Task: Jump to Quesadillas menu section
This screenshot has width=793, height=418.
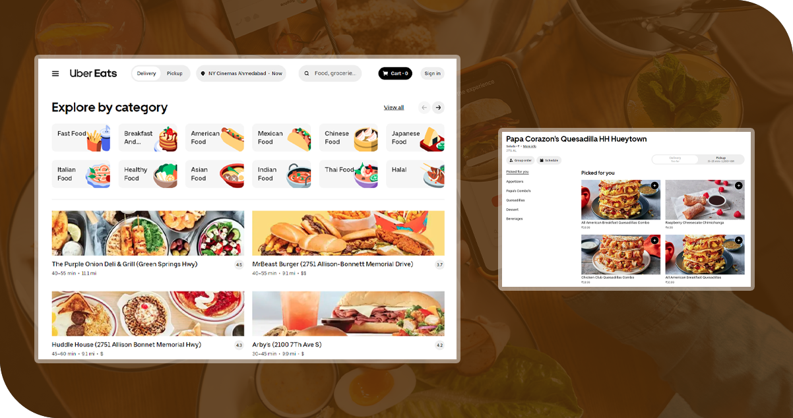Action: 515,200
